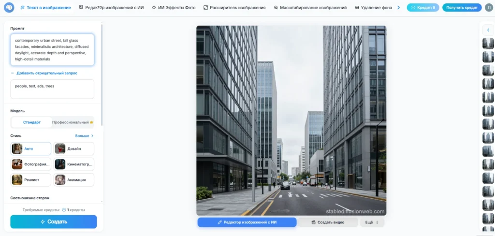Screen dimensions: 495x236
Task: Click the Получить кредит button
Action: pos(462,8)
